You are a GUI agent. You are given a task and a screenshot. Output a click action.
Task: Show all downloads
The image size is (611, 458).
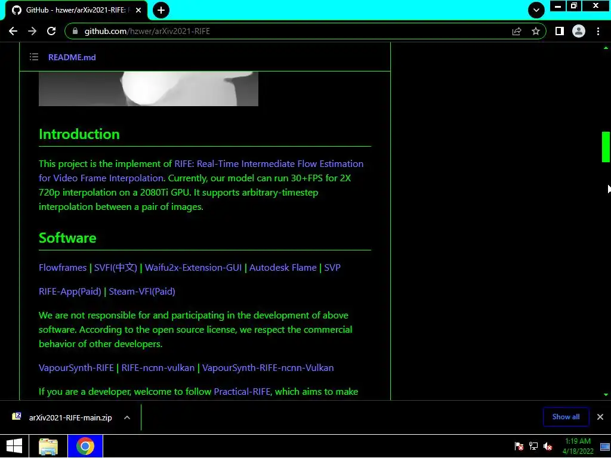click(566, 417)
